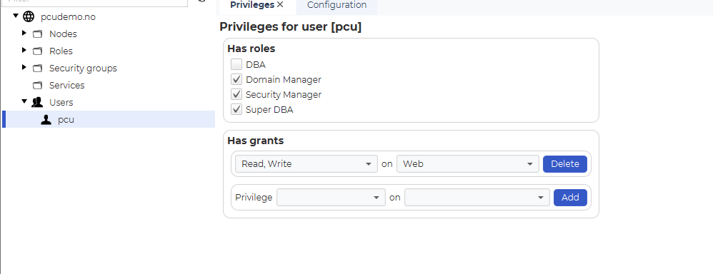Click the pcu user icon
Image resolution: width=713 pixels, height=274 pixels.
(46, 119)
